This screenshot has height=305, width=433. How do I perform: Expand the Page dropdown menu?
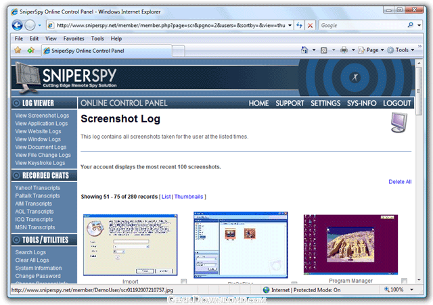pyautogui.click(x=372, y=50)
